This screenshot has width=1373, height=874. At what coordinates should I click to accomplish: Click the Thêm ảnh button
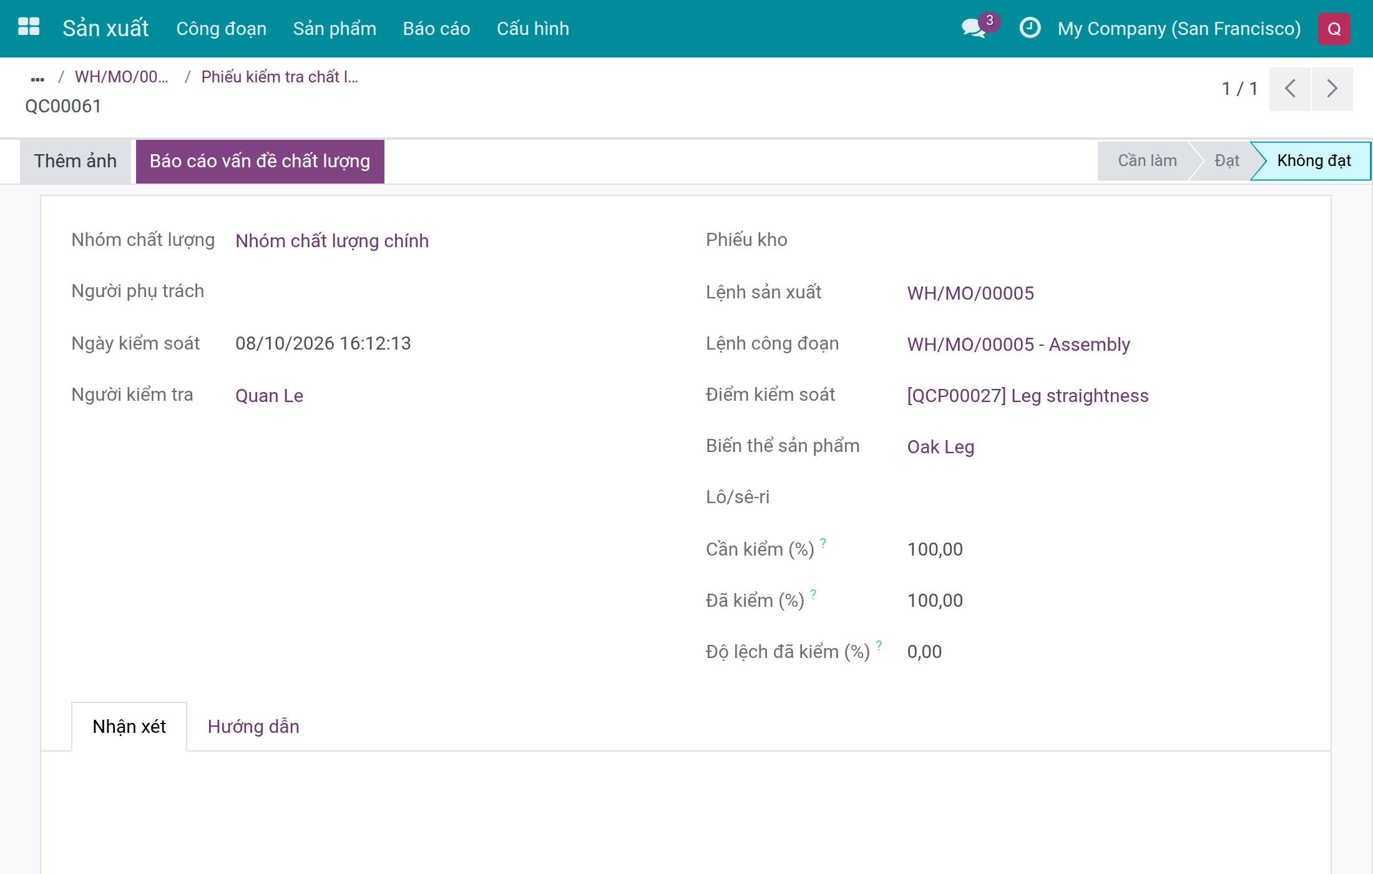pyautogui.click(x=76, y=161)
